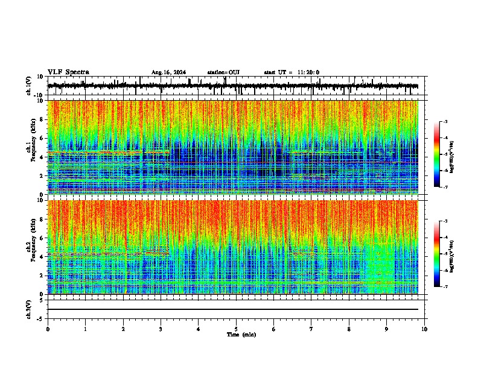Image resolution: width=478 pixels, height=369 pixels.
Task: Click the ch.2 "Frequency (kHz)" axis label
Action: pyautogui.click(x=33, y=240)
